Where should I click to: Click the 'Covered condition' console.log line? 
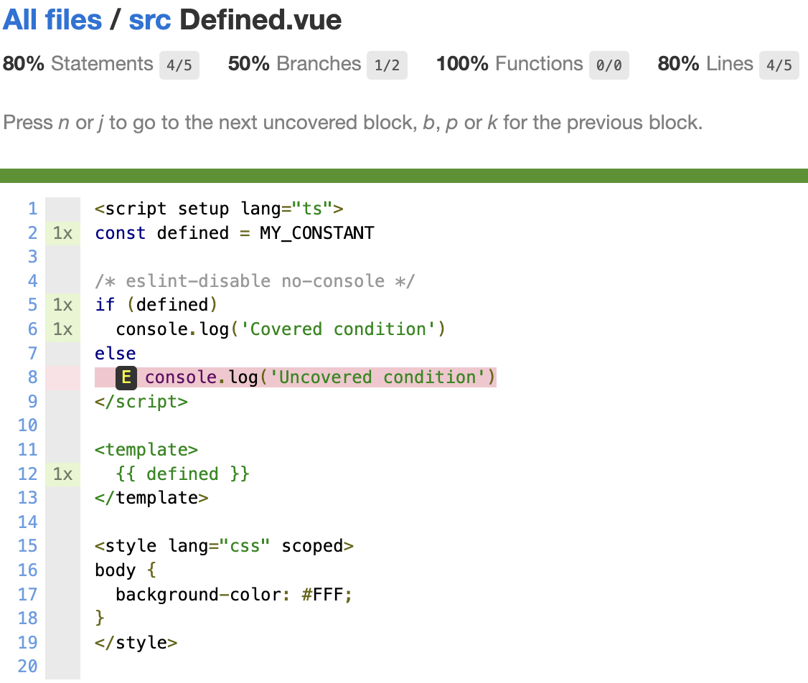(x=281, y=329)
